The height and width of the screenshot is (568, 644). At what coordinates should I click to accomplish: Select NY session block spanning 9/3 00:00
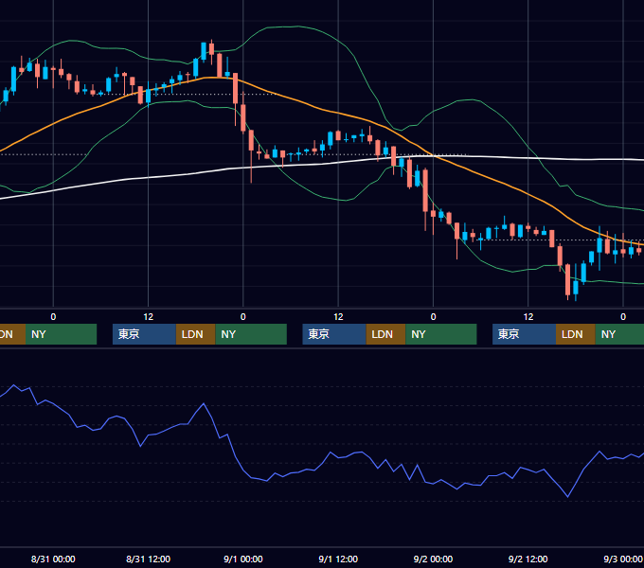pos(619,334)
